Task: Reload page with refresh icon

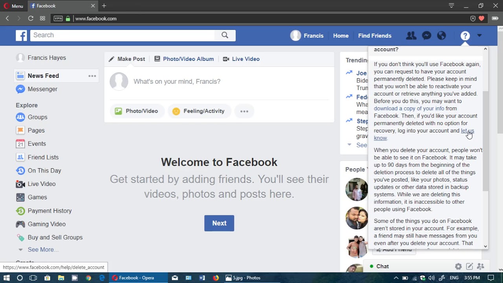Action: click(31, 18)
